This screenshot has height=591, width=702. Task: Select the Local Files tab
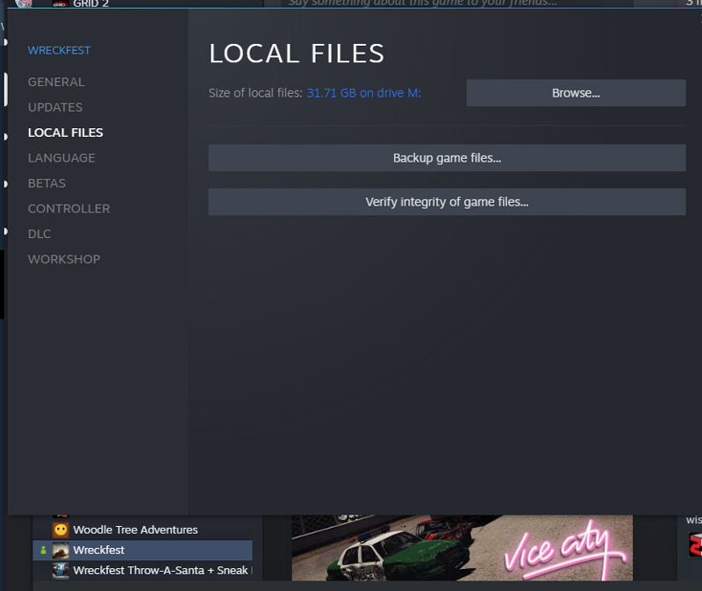pos(65,133)
